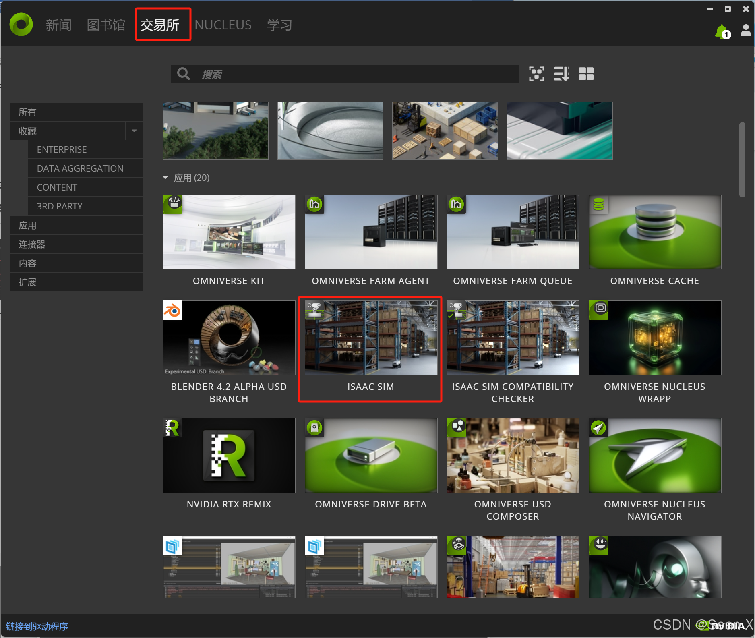Viewport: 755px width, 638px height.
Task: Open the sort order icon
Action: pos(561,74)
